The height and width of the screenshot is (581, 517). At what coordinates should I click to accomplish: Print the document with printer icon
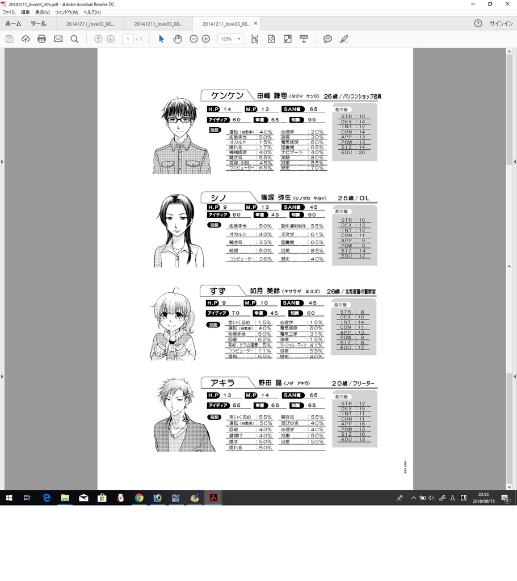pos(41,39)
